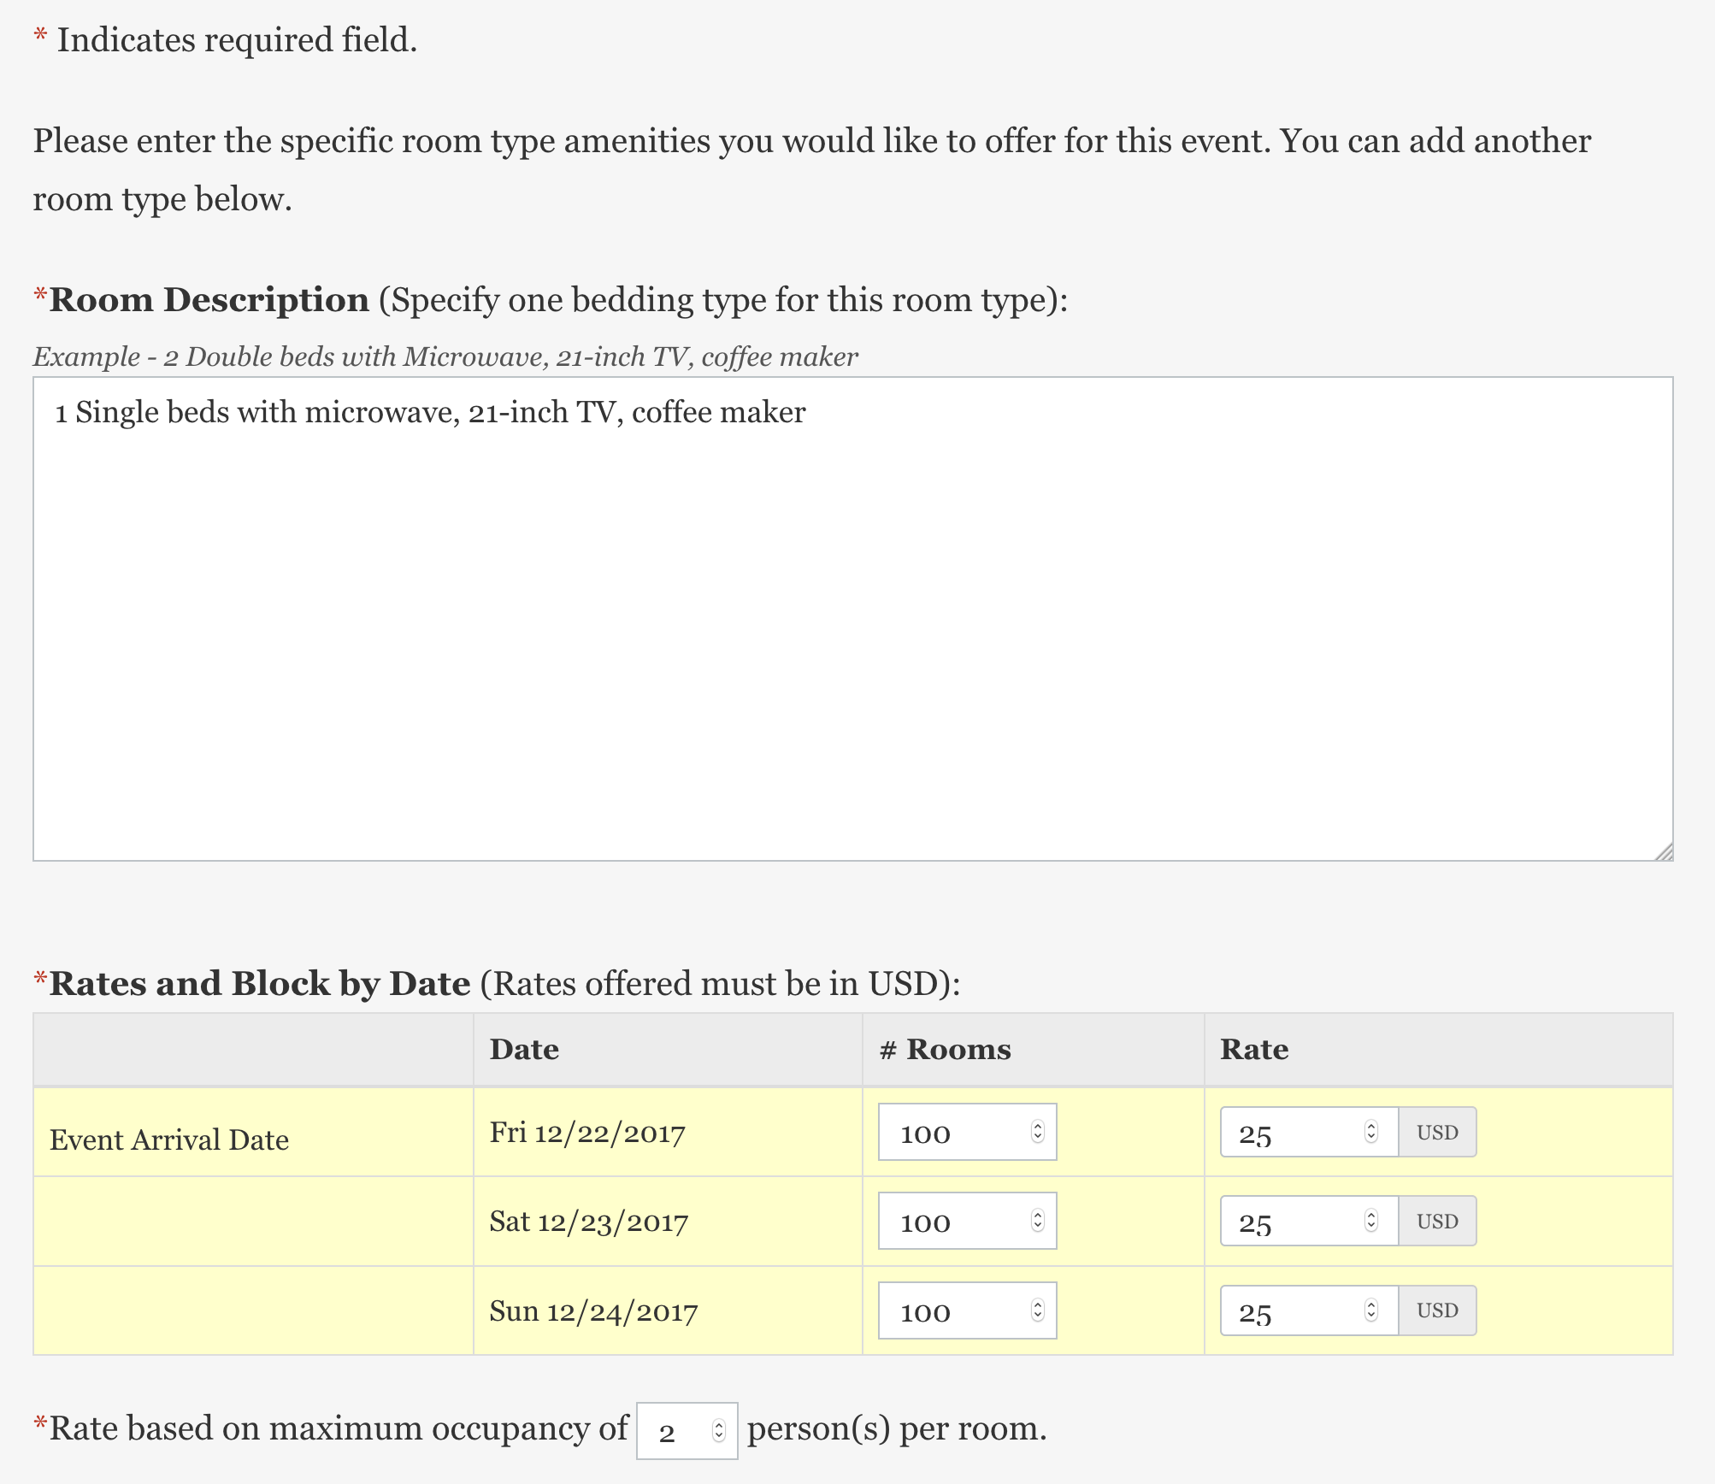The width and height of the screenshot is (1715, 1484).
Task: Click rate stepper for Sun 12/24/2017
Action: (1370, 1310)
